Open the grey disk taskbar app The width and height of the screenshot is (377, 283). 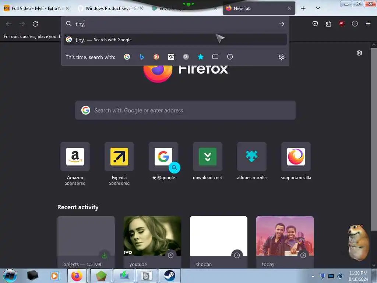[147, 276]
